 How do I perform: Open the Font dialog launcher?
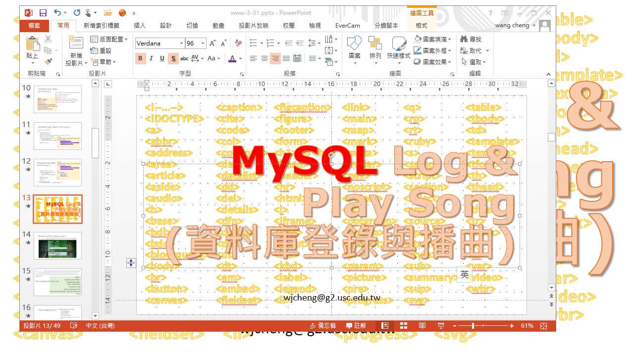click(x=242, y=74)
